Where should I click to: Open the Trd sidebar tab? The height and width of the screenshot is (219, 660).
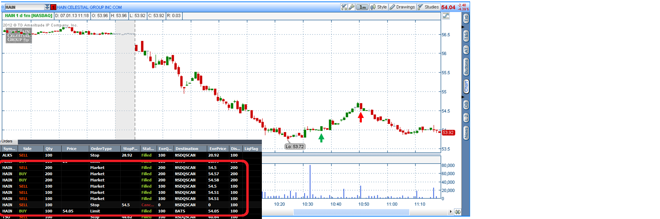coord(466,19)
